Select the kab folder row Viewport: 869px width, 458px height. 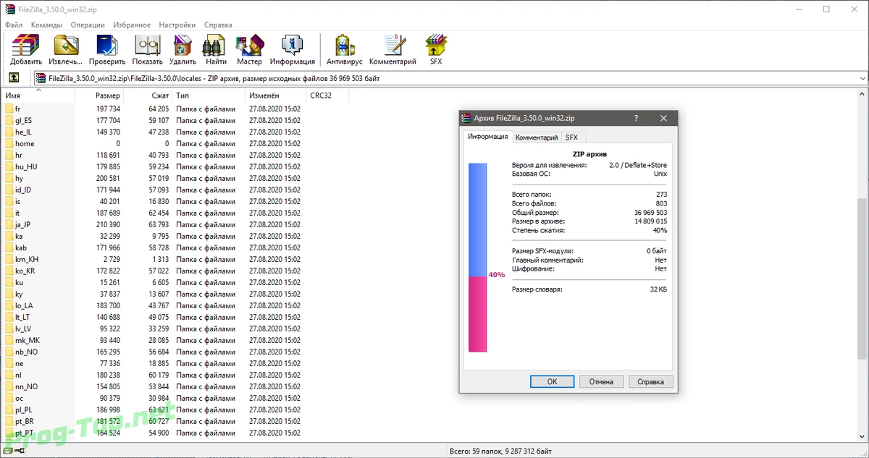[153, 247]
